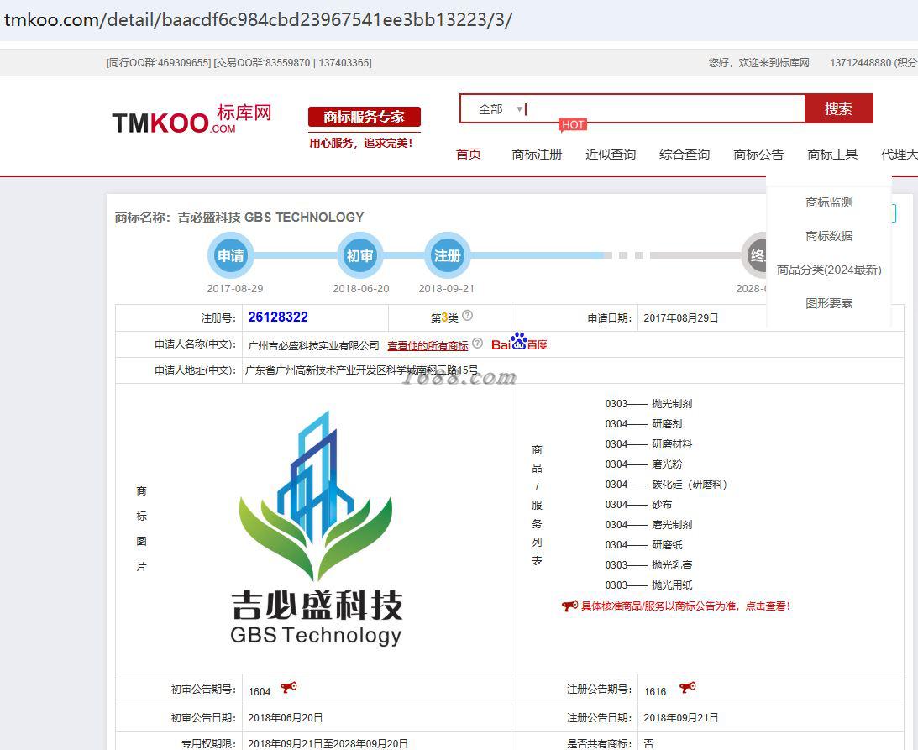Image resolution: width=918 pixels, height=750 pixels.
Task: Click account number 13712448880
Action: [860, 63]
